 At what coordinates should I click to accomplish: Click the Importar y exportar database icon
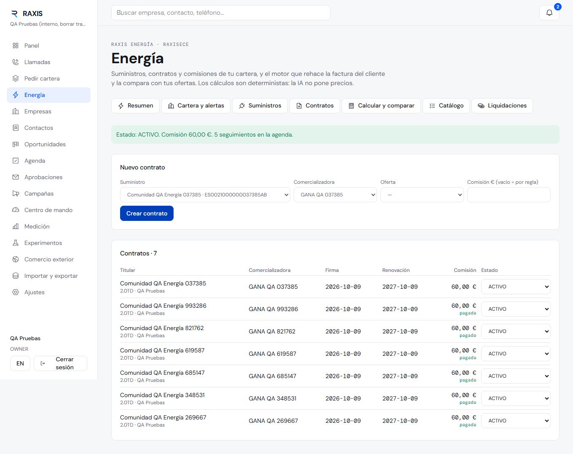pos(16,276)
